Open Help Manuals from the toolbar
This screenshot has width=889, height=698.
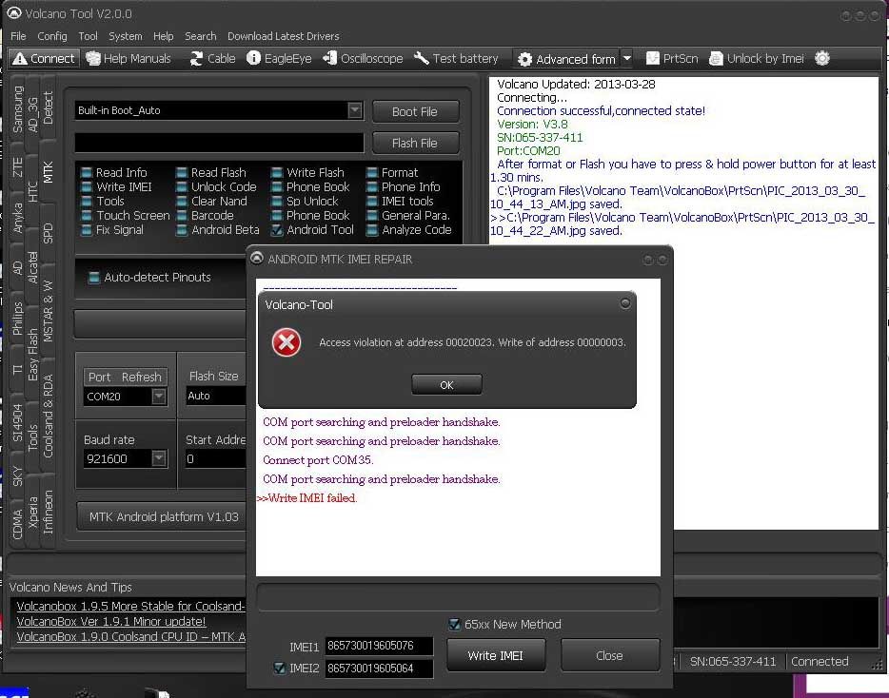128,58
